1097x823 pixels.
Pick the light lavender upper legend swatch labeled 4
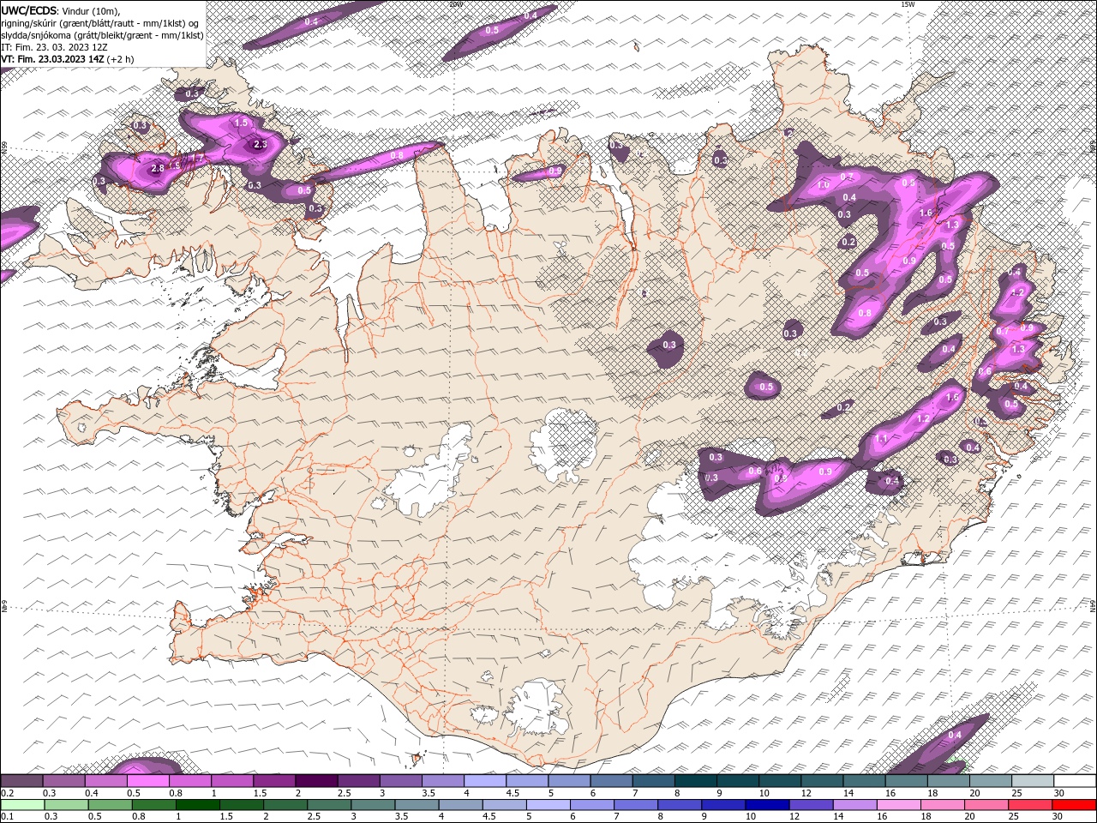(484, 781)
